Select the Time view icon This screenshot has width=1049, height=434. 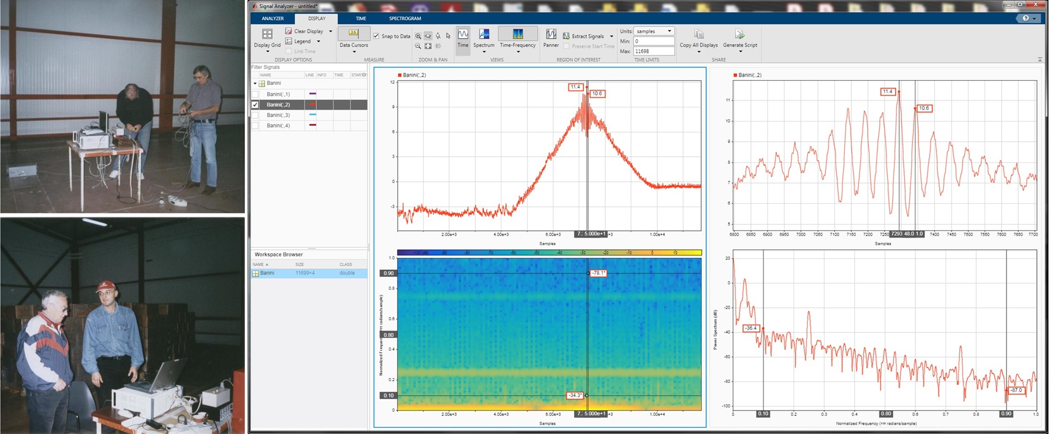pyautogui.click(x=463, y=35)
